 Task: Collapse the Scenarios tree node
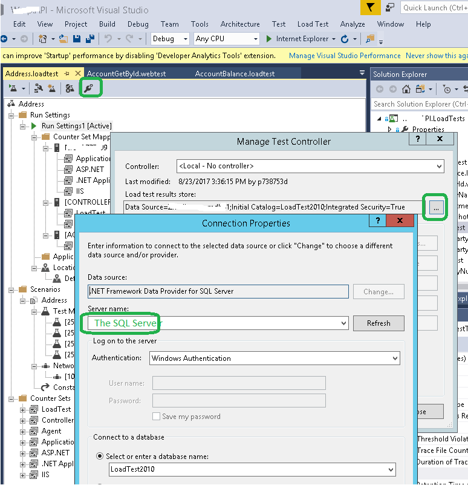[x=11, y=290]
